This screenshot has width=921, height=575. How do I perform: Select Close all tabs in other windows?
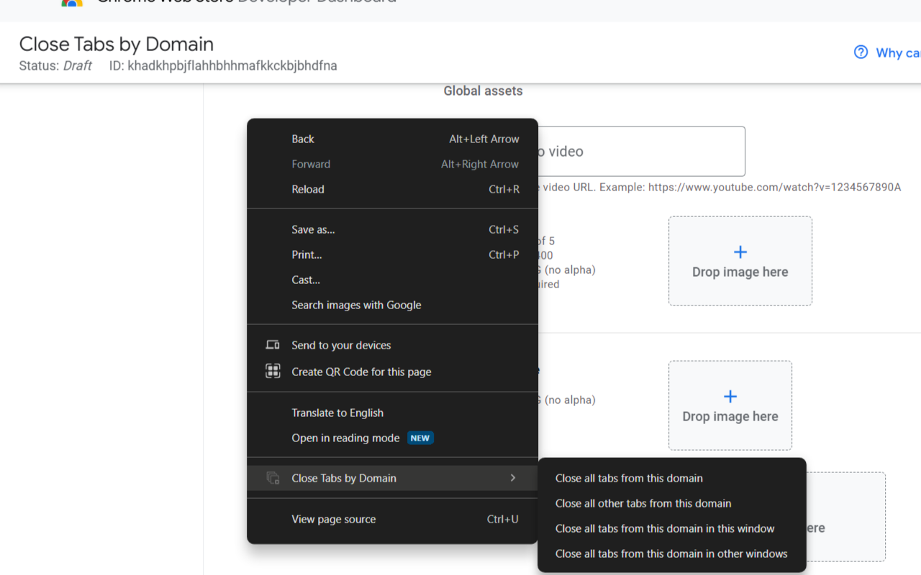coord(672,553)
